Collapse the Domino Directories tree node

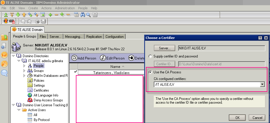tap(13, 56)
